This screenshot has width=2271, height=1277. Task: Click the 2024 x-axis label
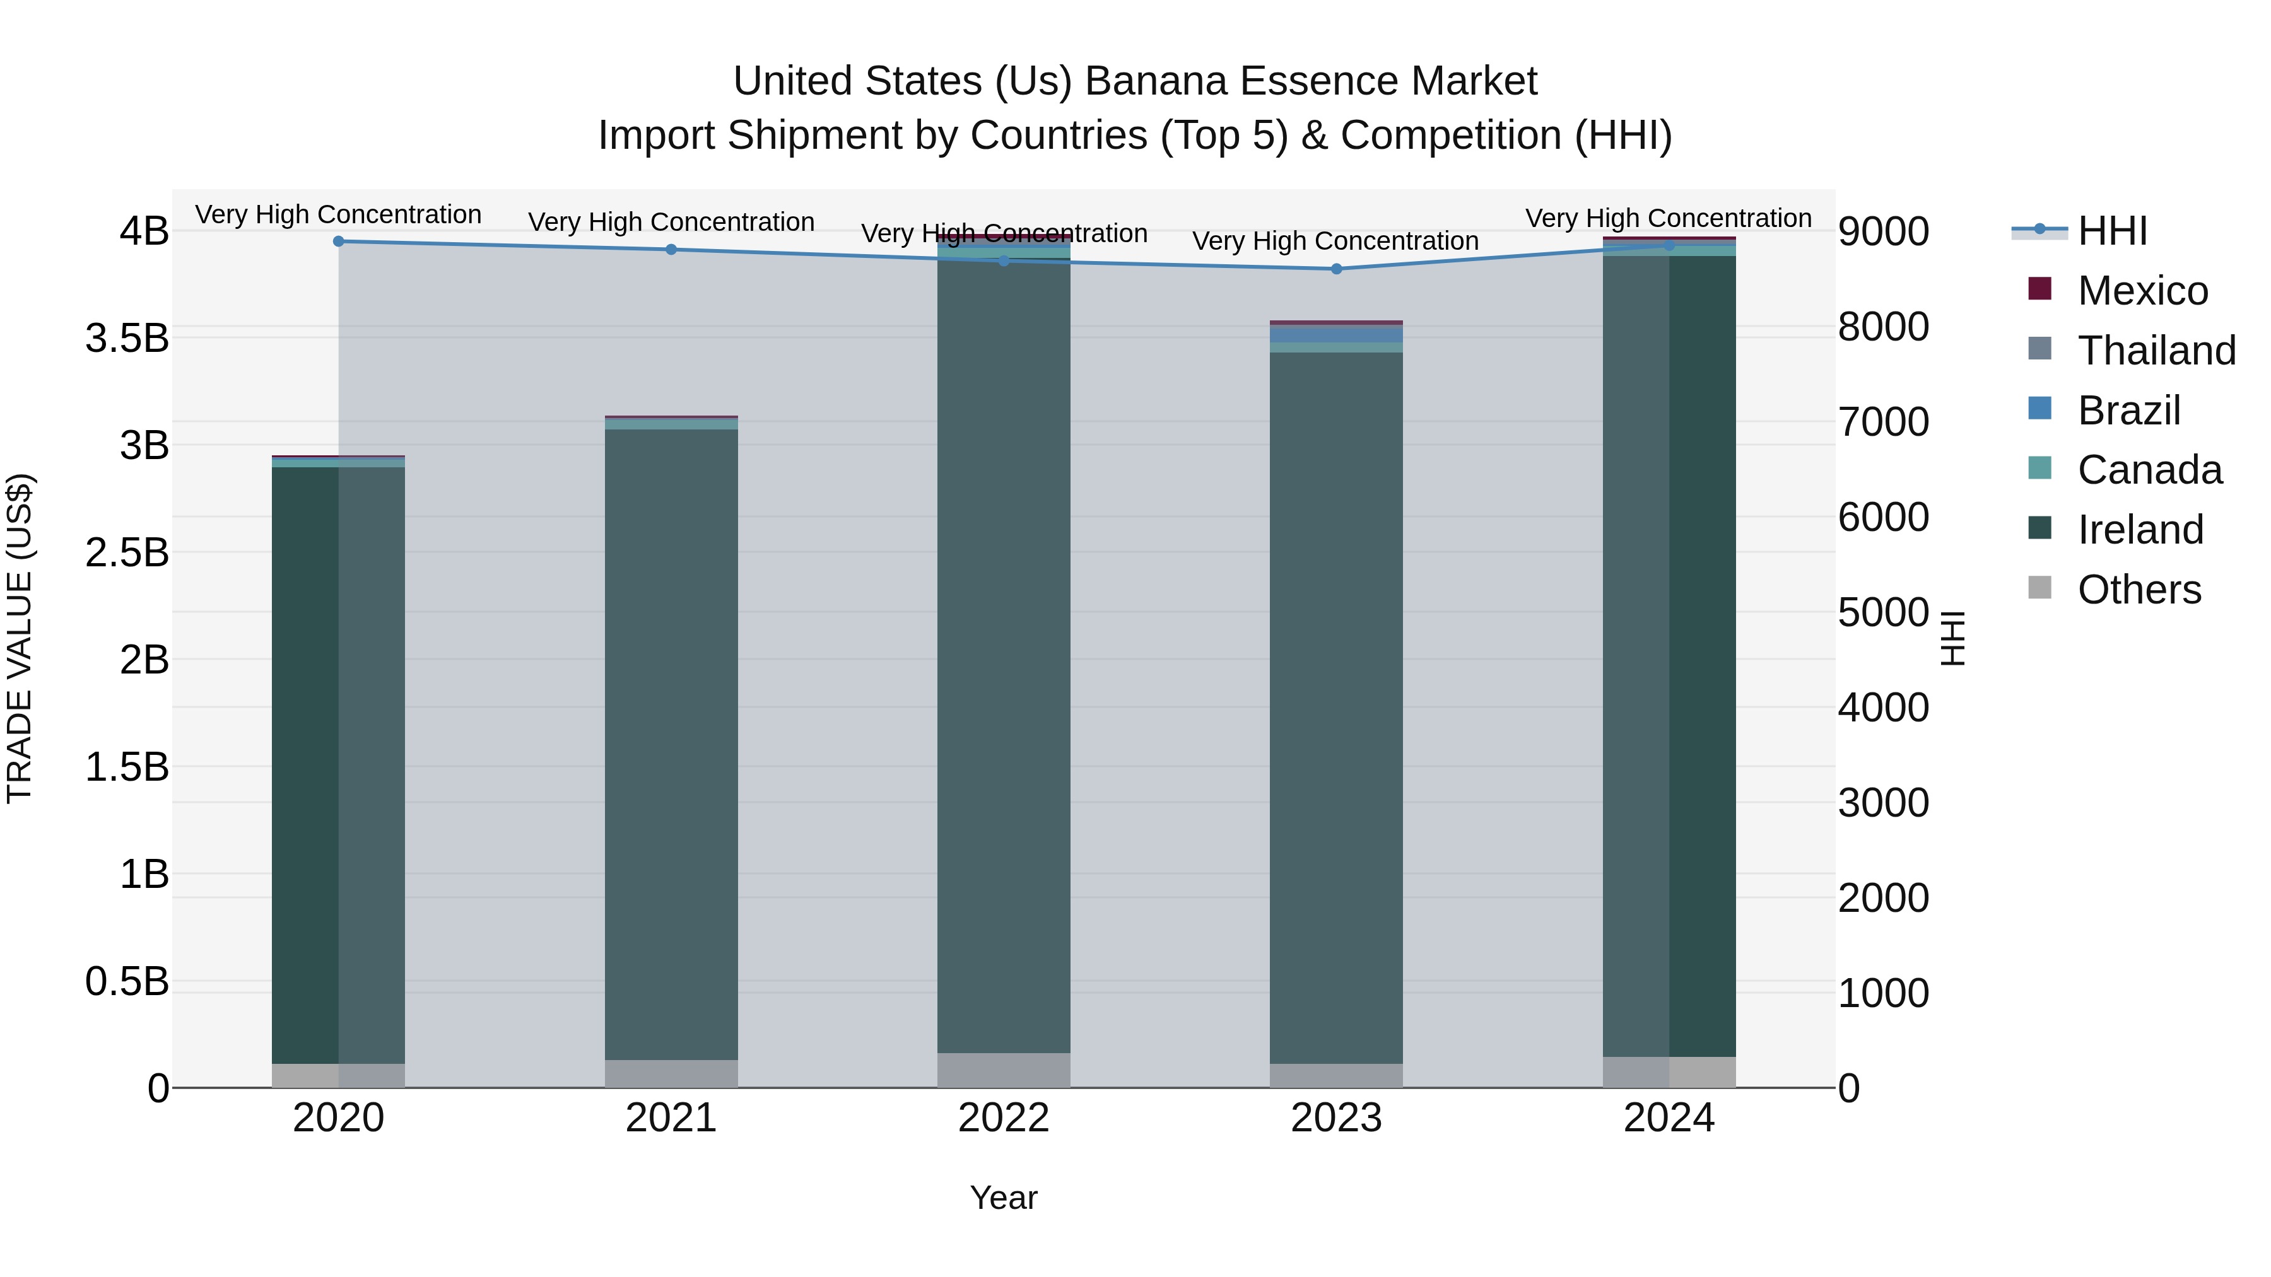click(x=1669, y=1118)
